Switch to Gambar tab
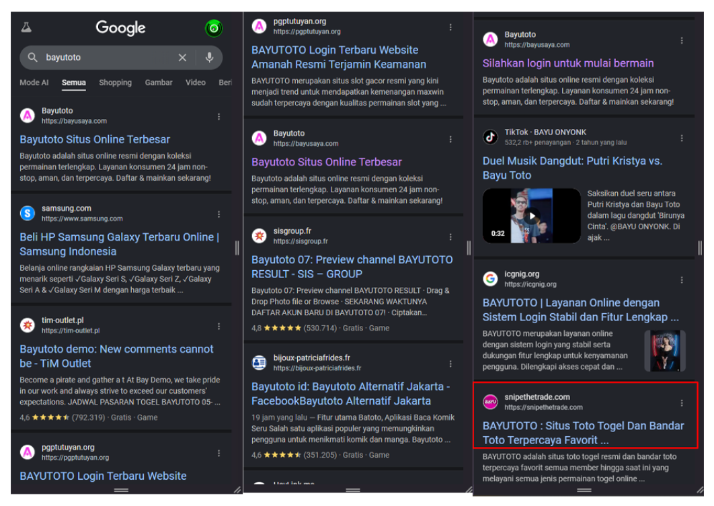The height and width of the screenshot is (506, 714). tap(159, 83)
